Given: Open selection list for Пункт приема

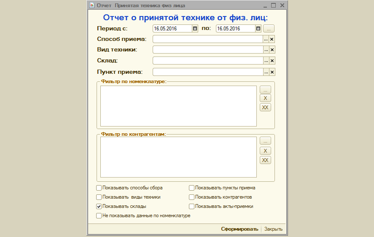Looking at the screenshot, I should coord(266,72).
